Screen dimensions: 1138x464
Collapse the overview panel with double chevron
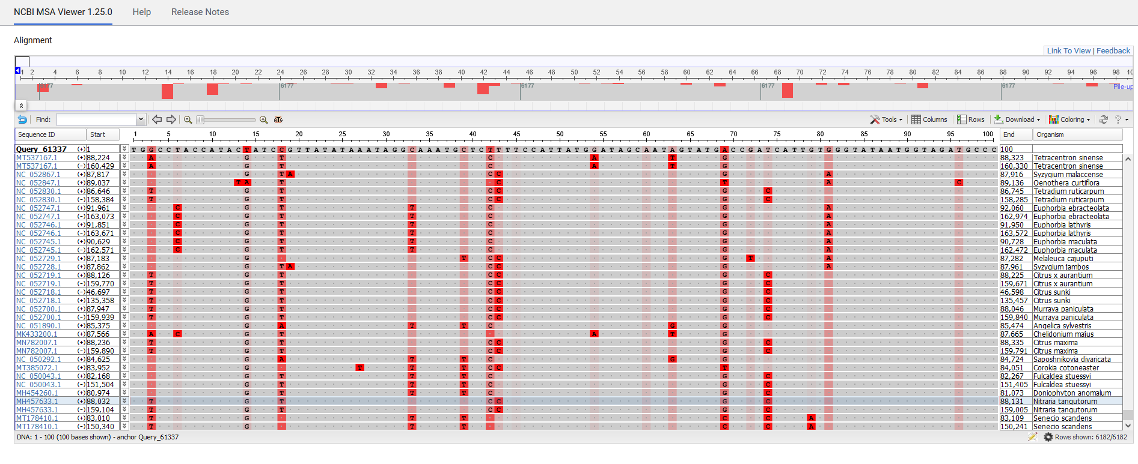21,106
